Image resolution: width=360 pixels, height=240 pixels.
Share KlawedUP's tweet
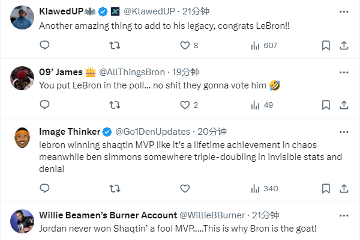pyautogui.click(x=344, y=45)
